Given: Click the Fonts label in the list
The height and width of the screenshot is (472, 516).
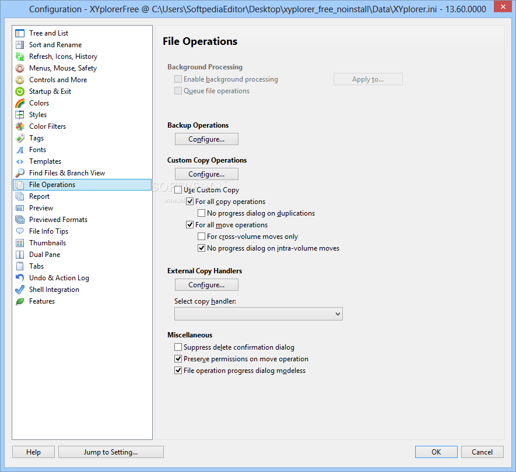Looking at the screenshot, I should coord(37,150).
